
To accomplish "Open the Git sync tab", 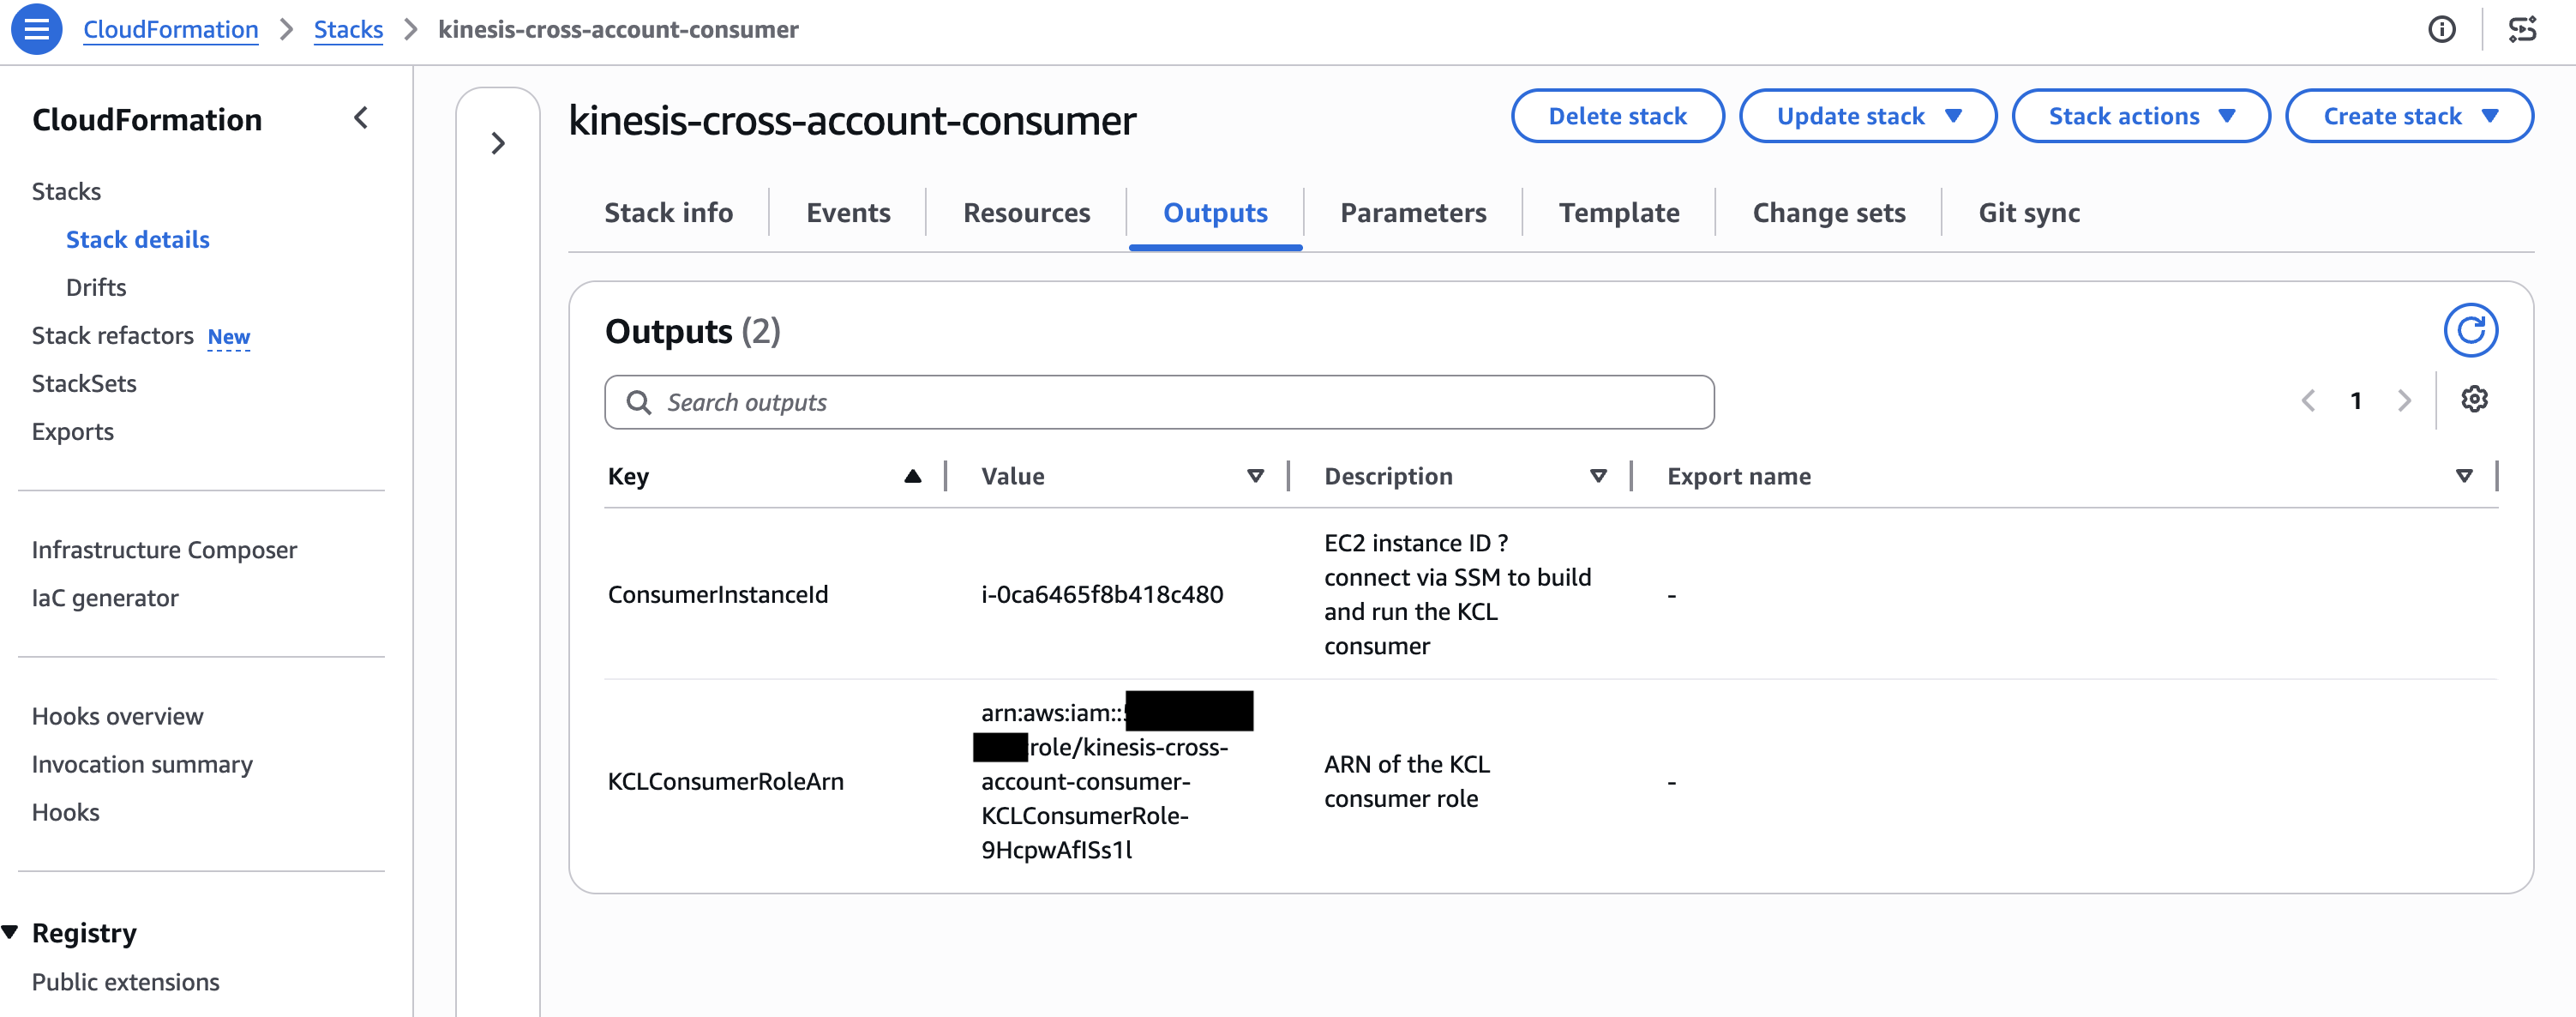I will point(2028,212).
